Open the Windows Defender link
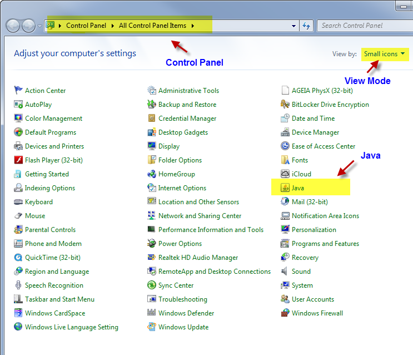Image resolution: width=413 pixels, height=355 pixels. click(186, 313)
